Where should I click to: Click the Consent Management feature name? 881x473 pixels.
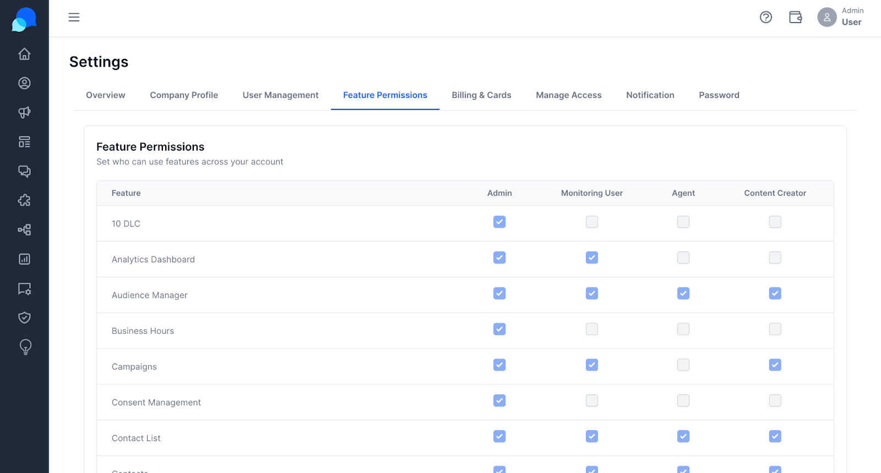tap(156, 403)
